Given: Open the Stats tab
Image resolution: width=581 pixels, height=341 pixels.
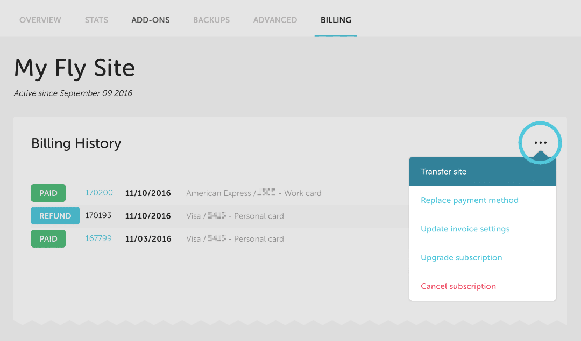Looking at the screenshot, I should pyautogui.click(x=96, y=20).
